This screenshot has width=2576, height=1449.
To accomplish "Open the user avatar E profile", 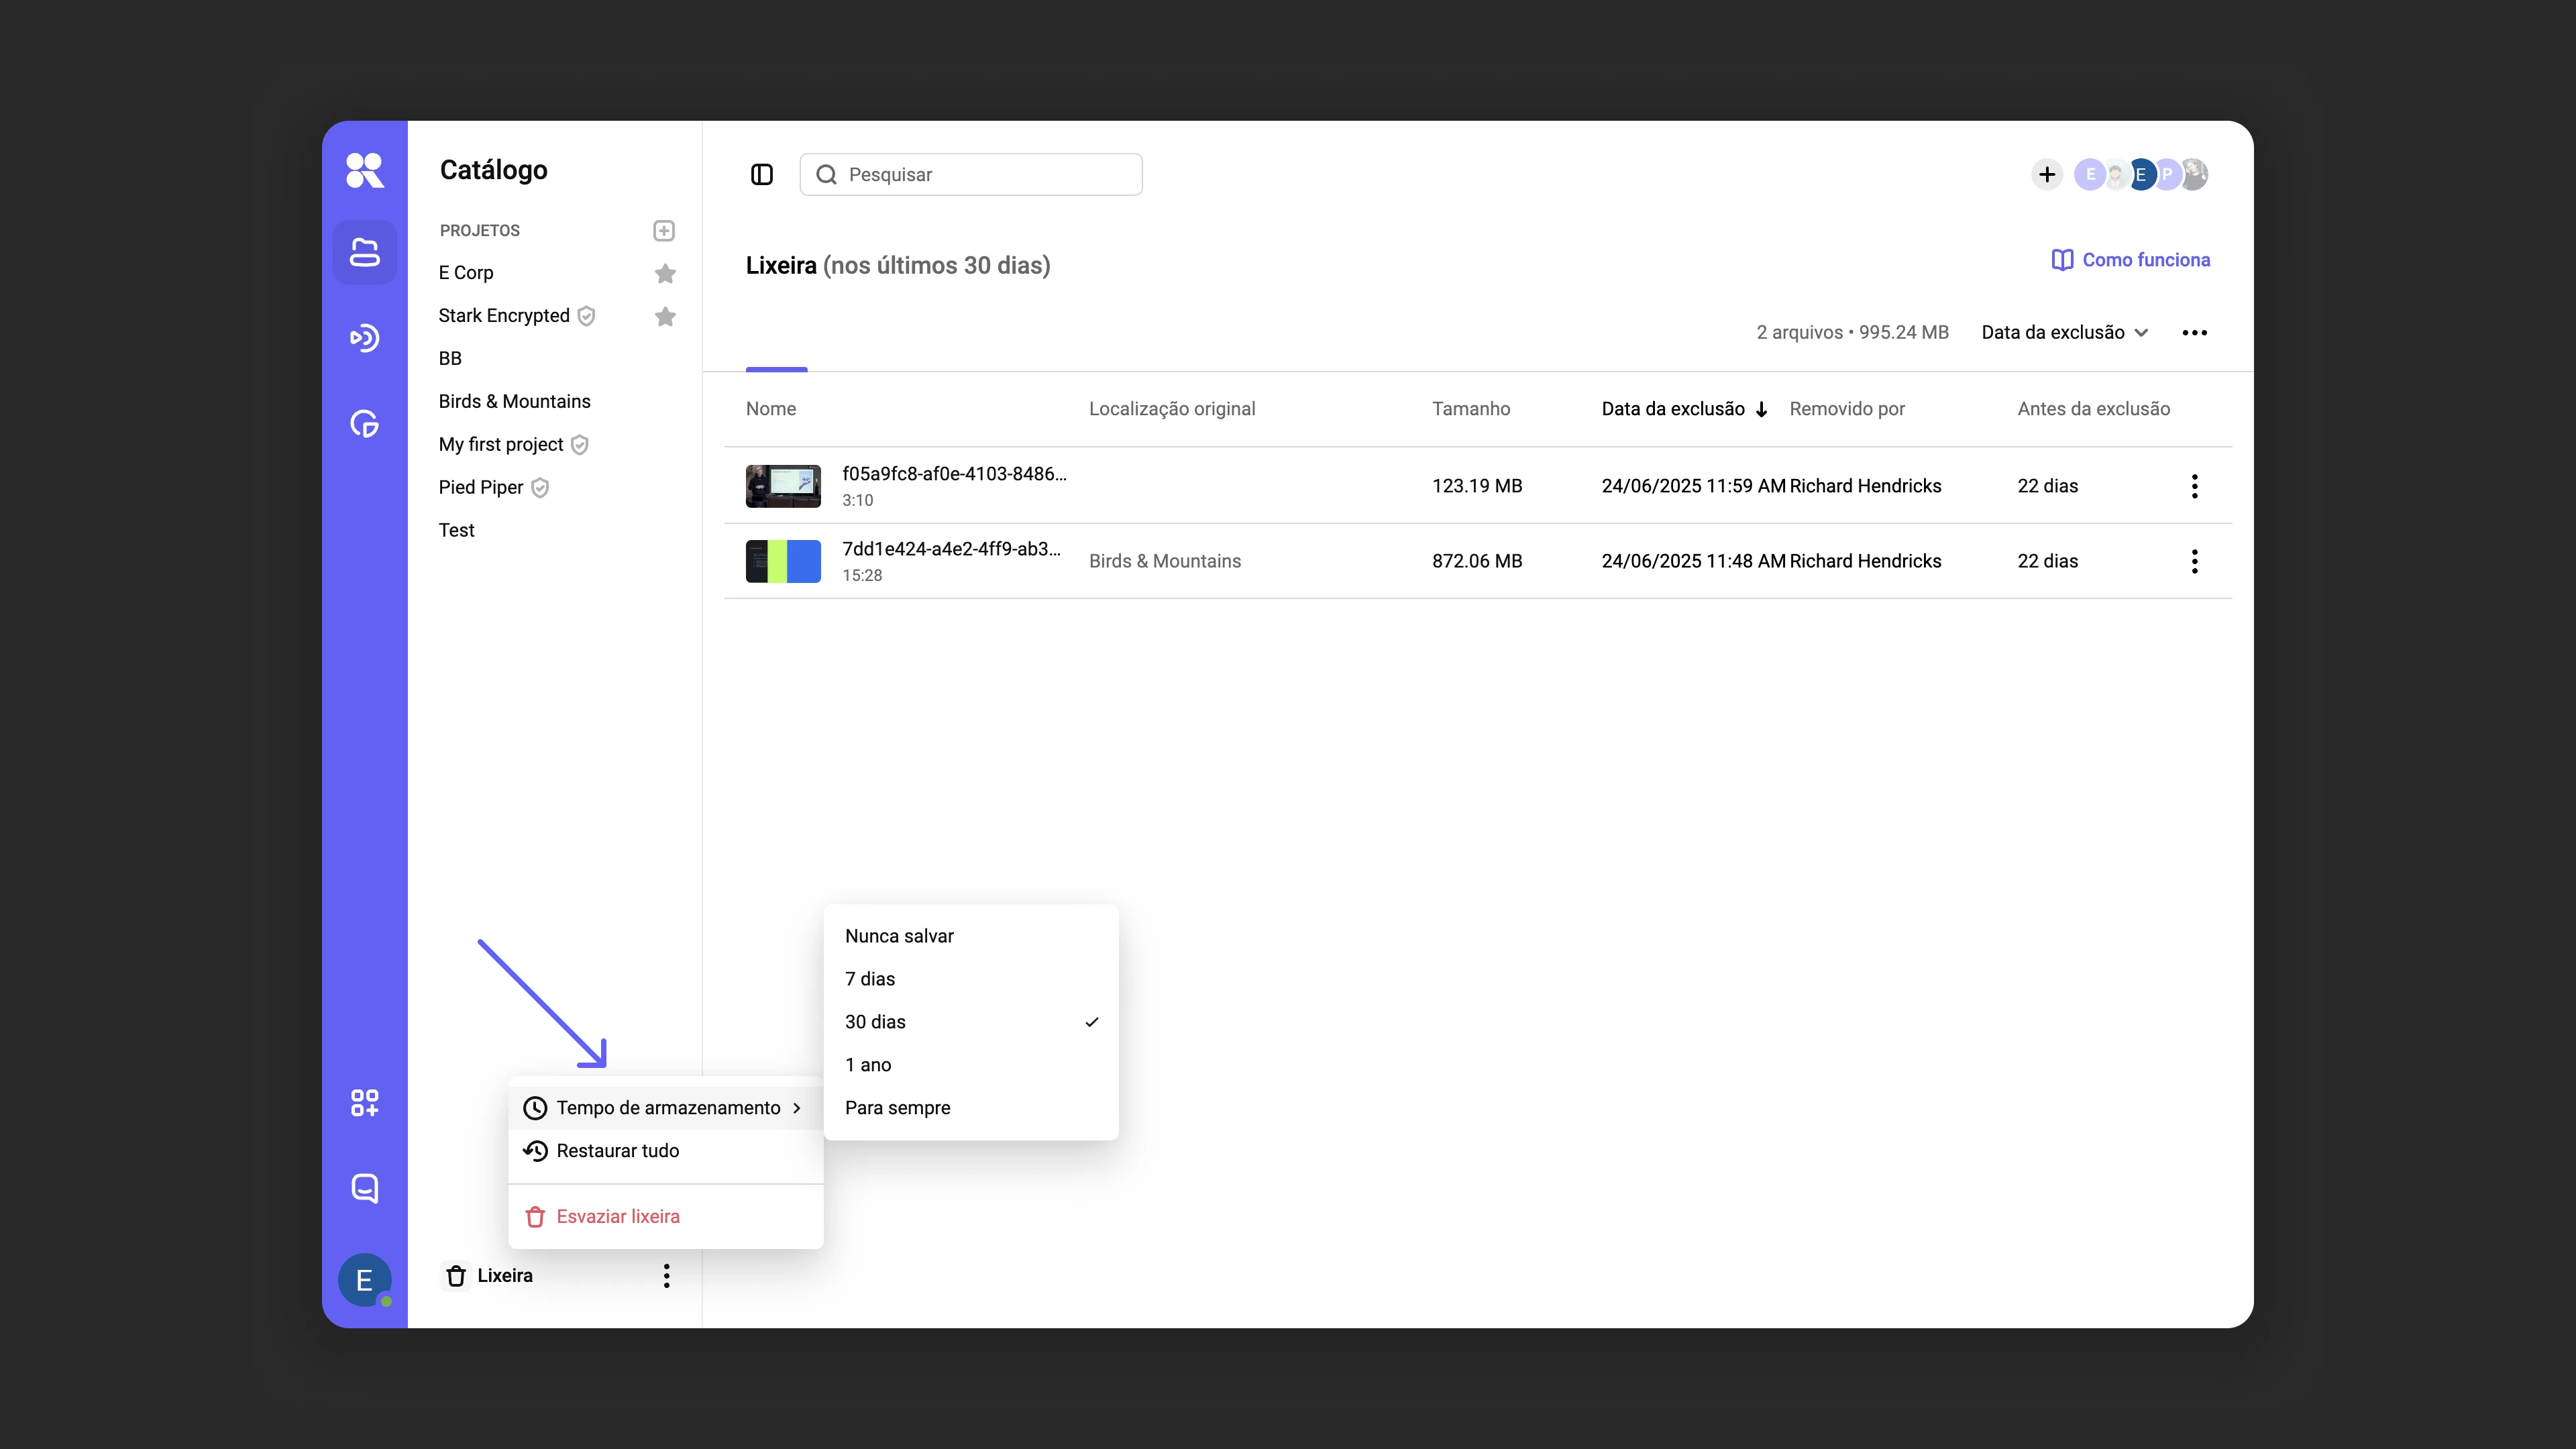I will pyautogui.click(x=364, y=1280).
